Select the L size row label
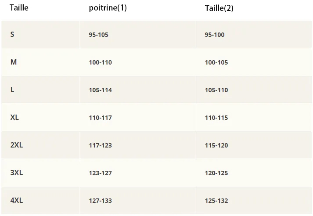This screenshot has height=216, width=313. coord(12,90)
